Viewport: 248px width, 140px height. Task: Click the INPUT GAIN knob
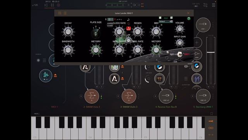coord(180,43)
